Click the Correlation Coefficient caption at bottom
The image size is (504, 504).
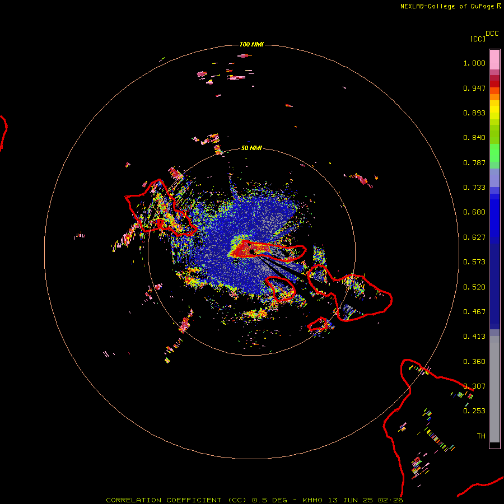pos(254,500)
